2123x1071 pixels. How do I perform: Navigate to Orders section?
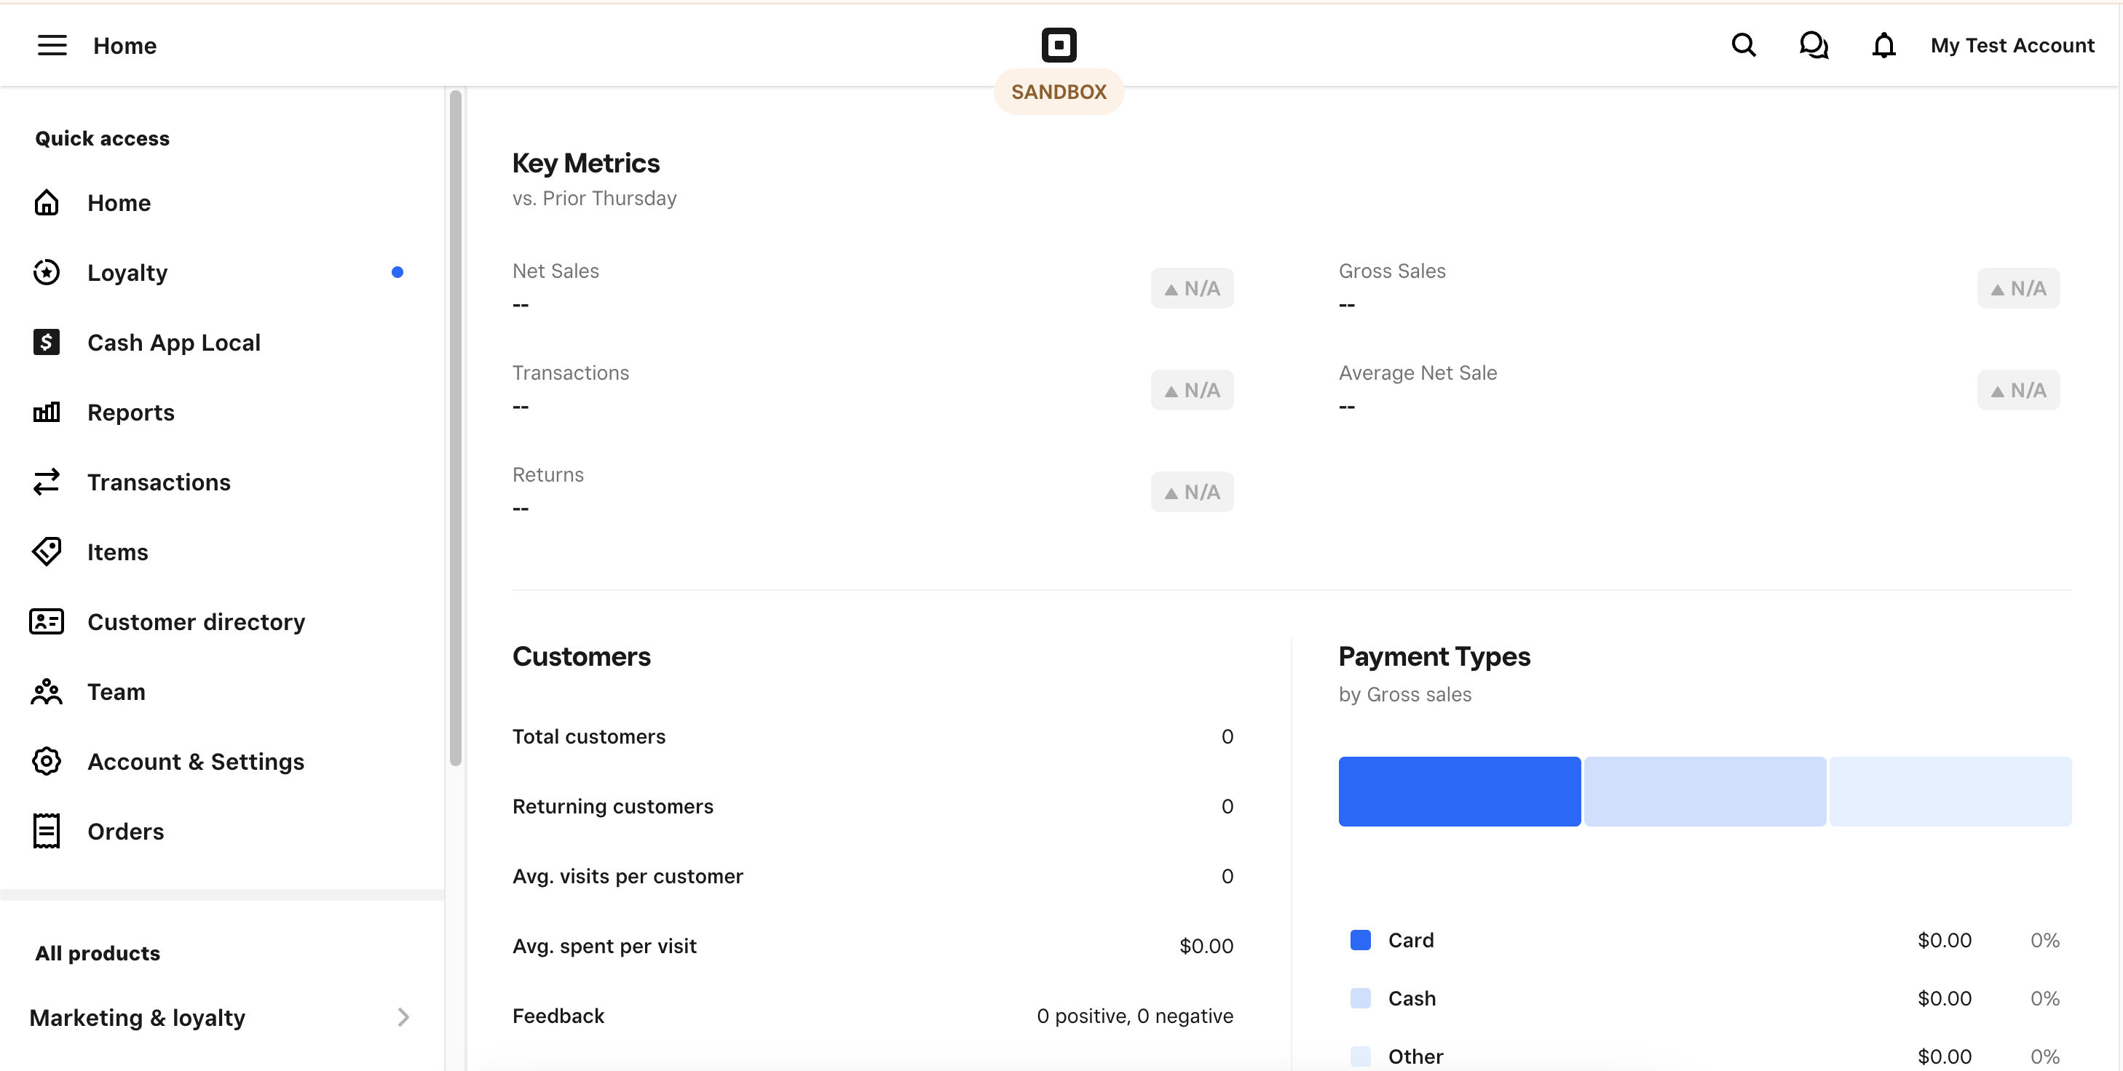(126, 829)
